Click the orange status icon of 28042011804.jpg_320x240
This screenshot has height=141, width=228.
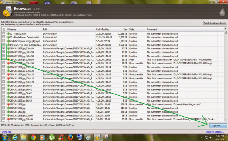pos(8,60)
